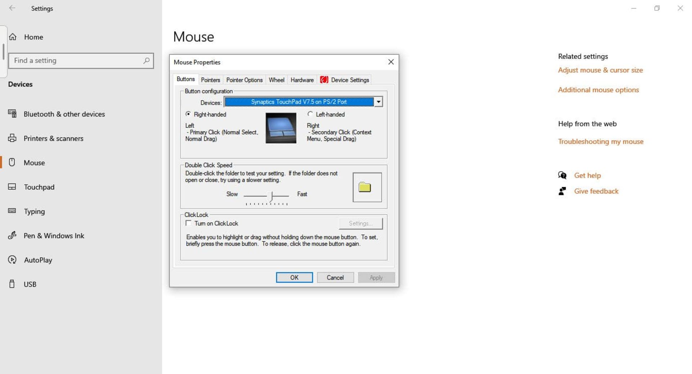Image resolution: width=692 pixels, height=374 pixels.
Task: Open the Typing keyboard icon
Action: pos(12,211)
